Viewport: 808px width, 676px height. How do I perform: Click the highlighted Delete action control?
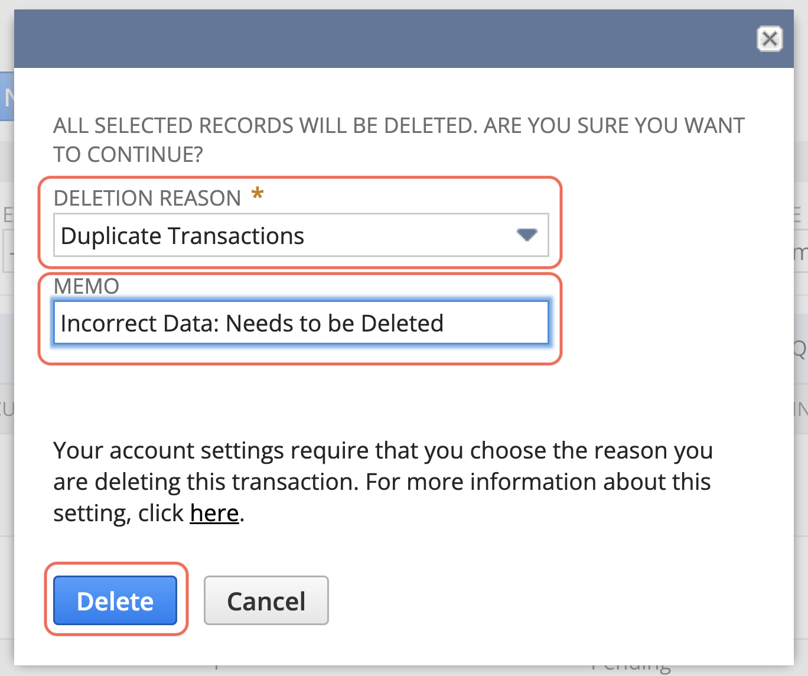tap(115, 600)
